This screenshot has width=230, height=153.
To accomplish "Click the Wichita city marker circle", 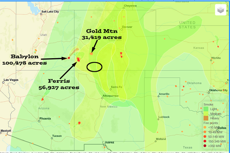I will tap(211, 60).
